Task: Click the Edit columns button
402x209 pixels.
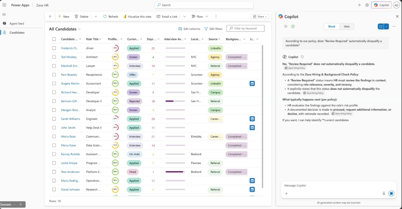Action: pos(189,29)
